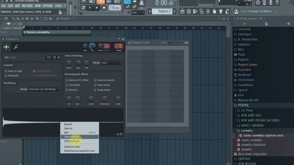Click the brush icon in top toolbar
This screenshot has height=165, width=294.
pyautogui.click(x=128, y=7)
